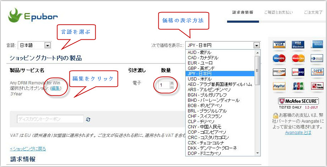Select the Wire Transfer payment icon
The image size is (327, 167).
tap(317, 86)
